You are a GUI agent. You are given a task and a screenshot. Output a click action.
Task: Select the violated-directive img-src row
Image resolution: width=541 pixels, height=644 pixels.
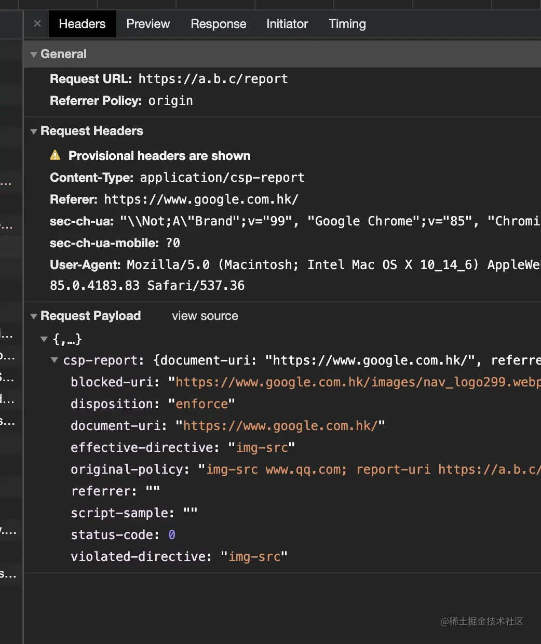pos(179,557)
